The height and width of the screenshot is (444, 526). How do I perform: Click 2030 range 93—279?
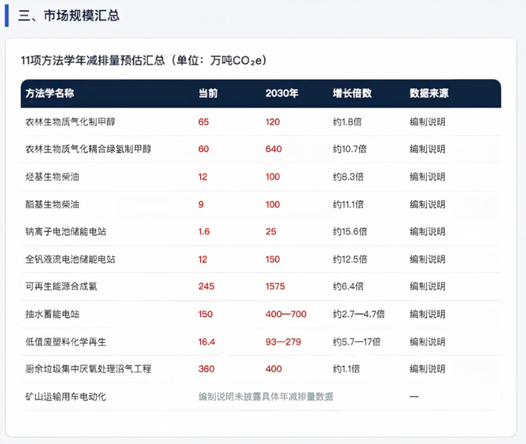283,342
